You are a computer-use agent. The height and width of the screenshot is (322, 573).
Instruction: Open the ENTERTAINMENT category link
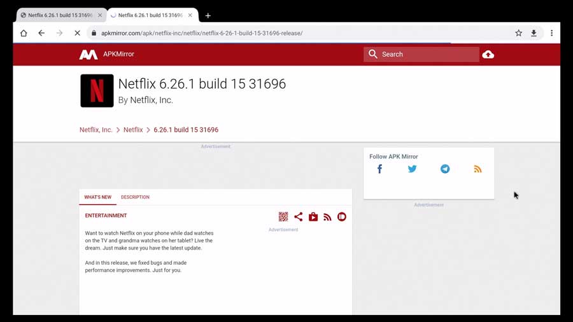tap(106, 216)
